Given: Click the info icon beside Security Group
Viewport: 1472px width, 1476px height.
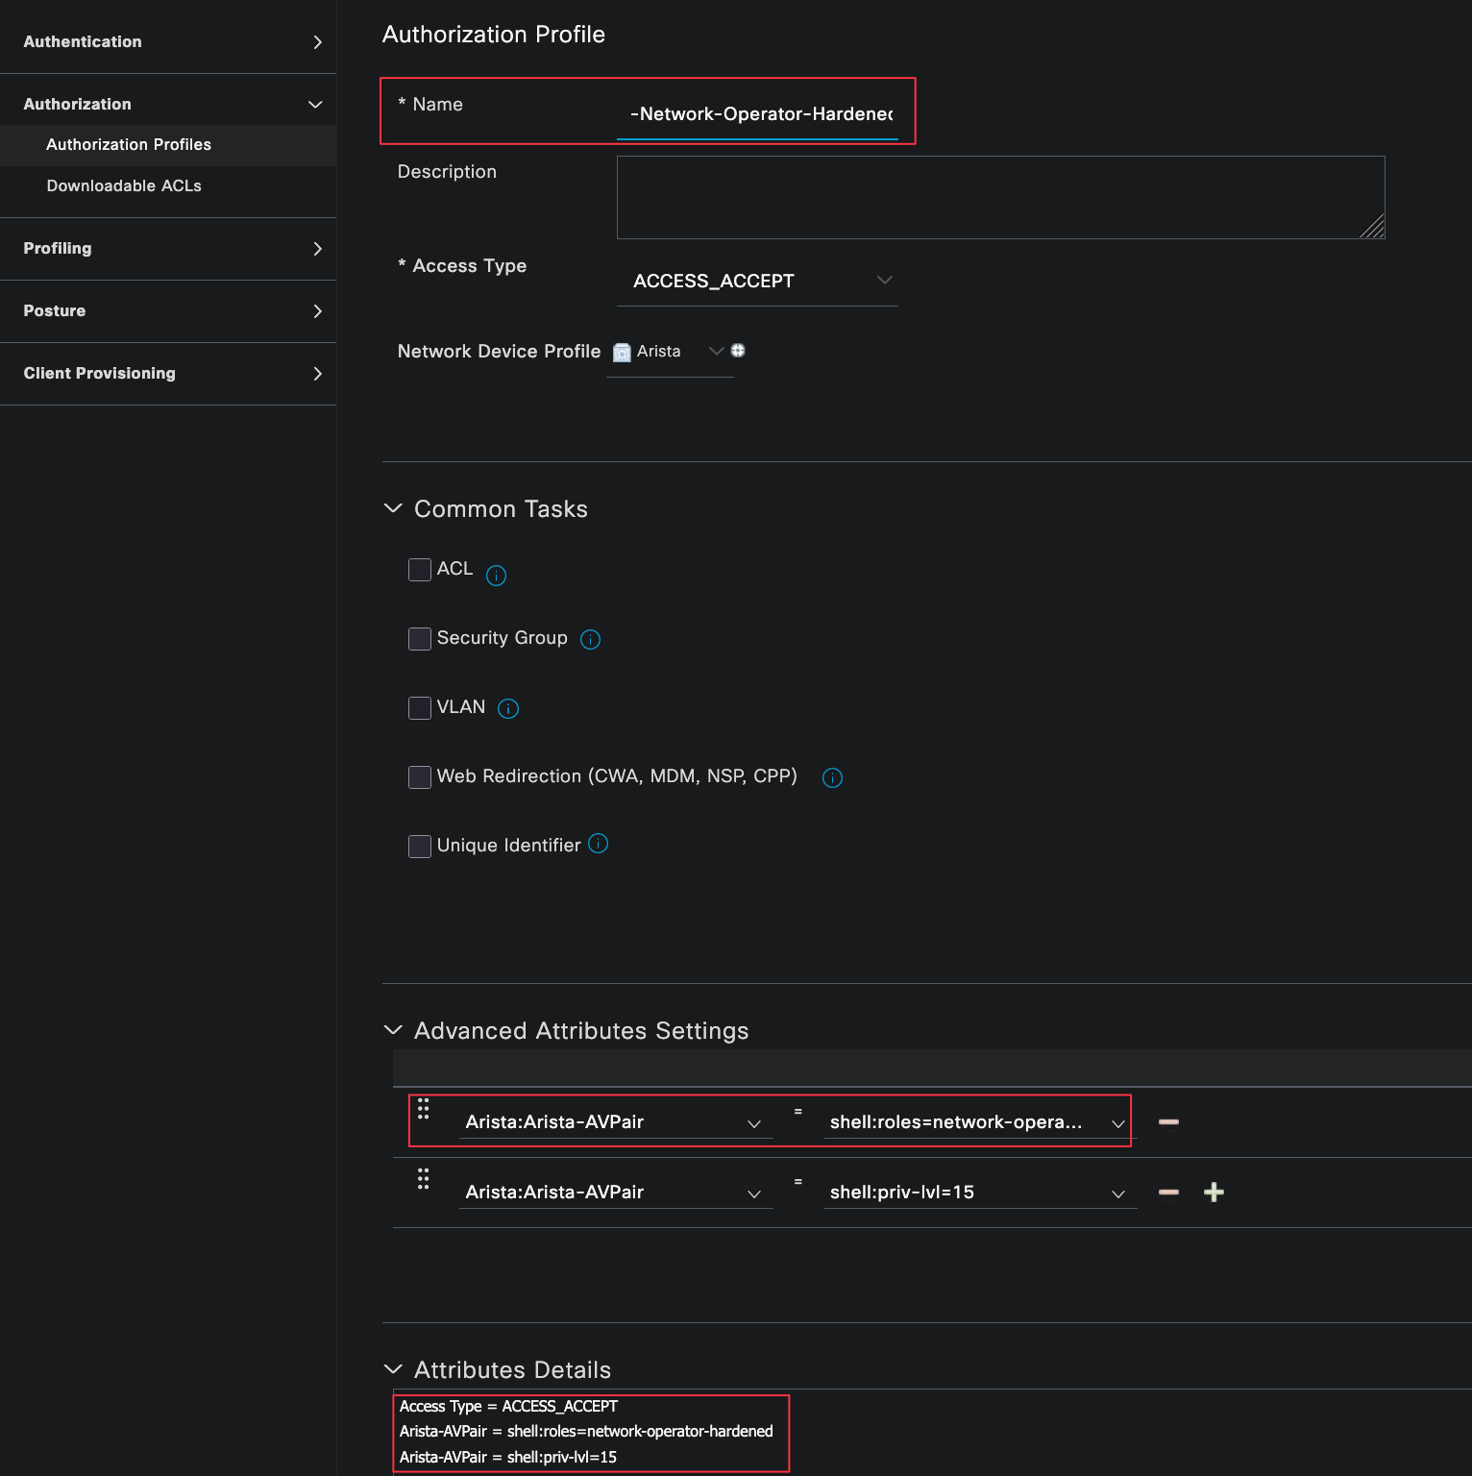Looking at the screenshot, I should [591, 640].
